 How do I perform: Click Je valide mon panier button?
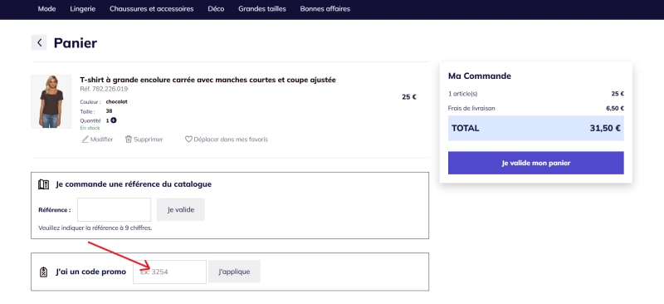point(535,163)
